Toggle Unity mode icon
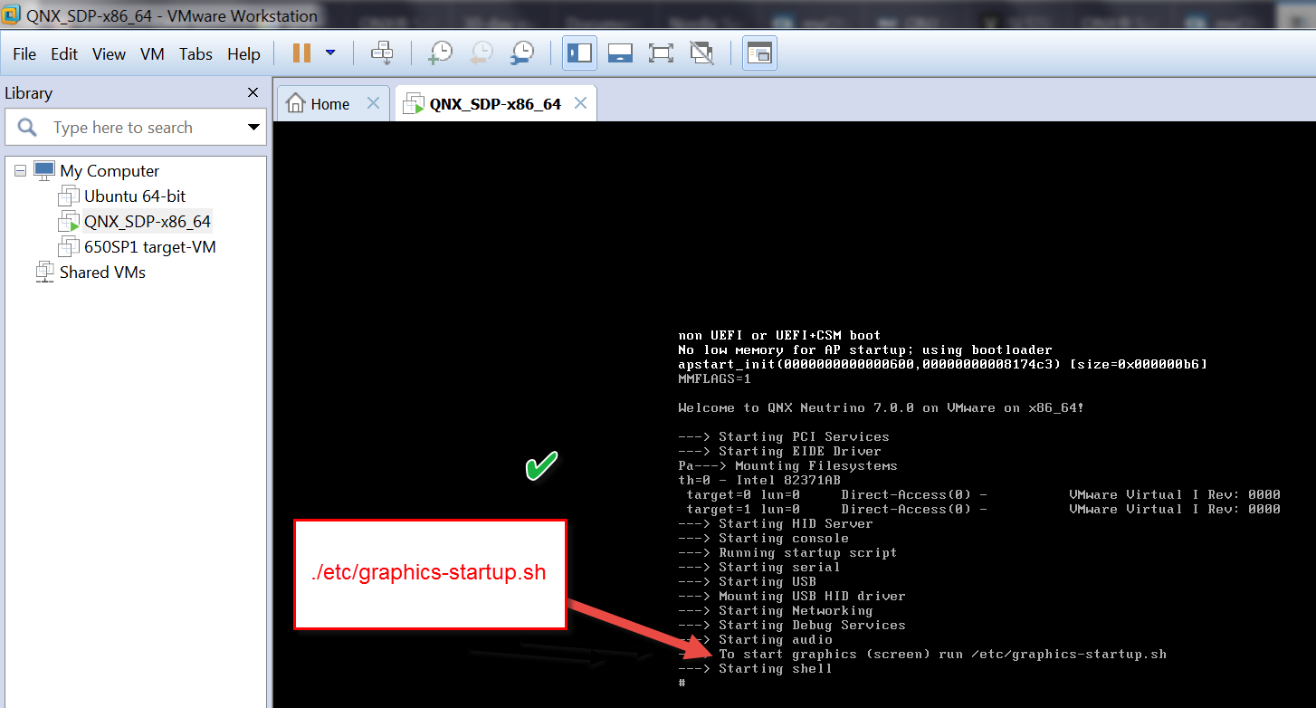This screenshot has width=1316, height=708. [x=701, y=53]
